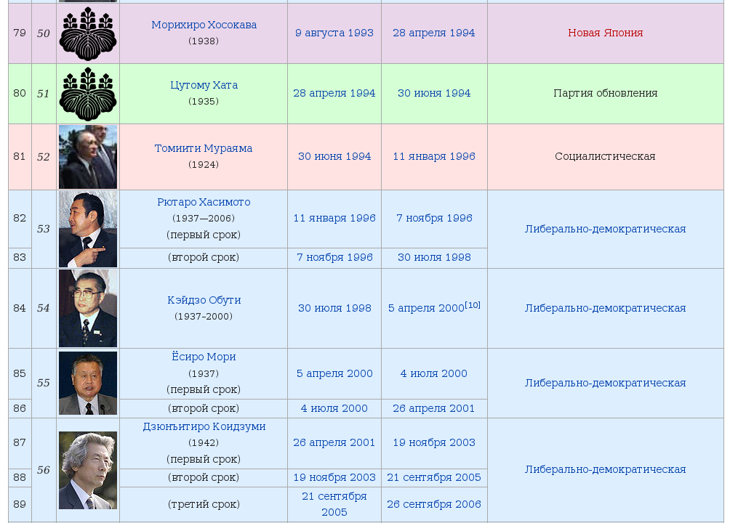Open Рютаро Хасимото's portrait photo
This screenshot has height=523, width=730.
pos(87,230)
